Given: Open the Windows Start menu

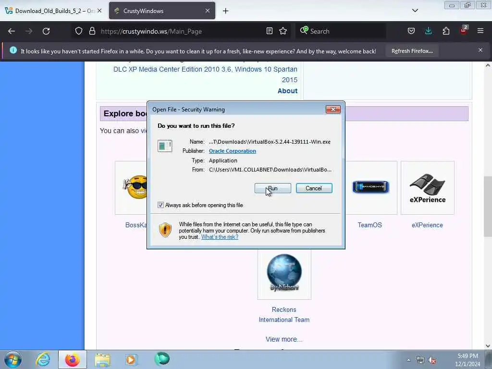Looking at the screenshot, I should tap(13, 359).
